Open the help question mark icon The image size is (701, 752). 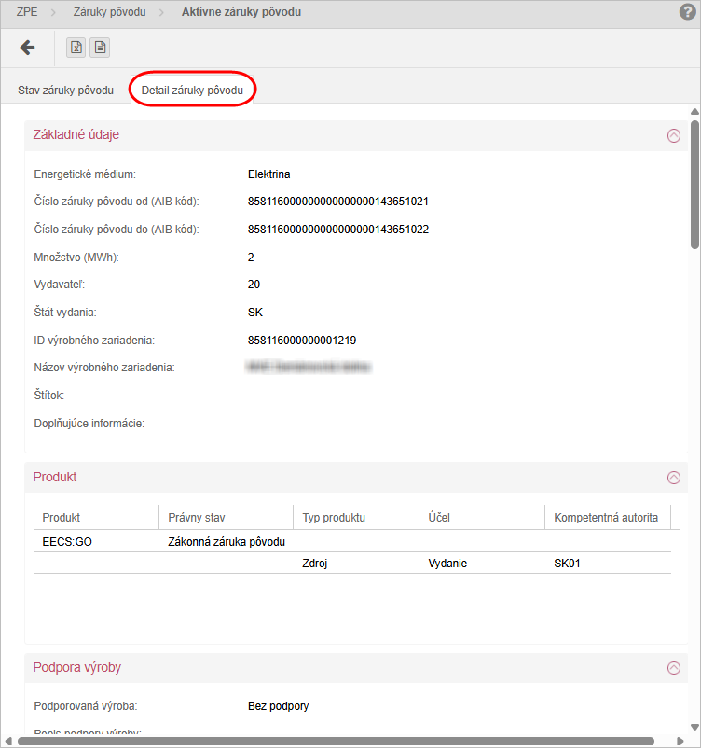pyautogui.click(x=688, y=12)
